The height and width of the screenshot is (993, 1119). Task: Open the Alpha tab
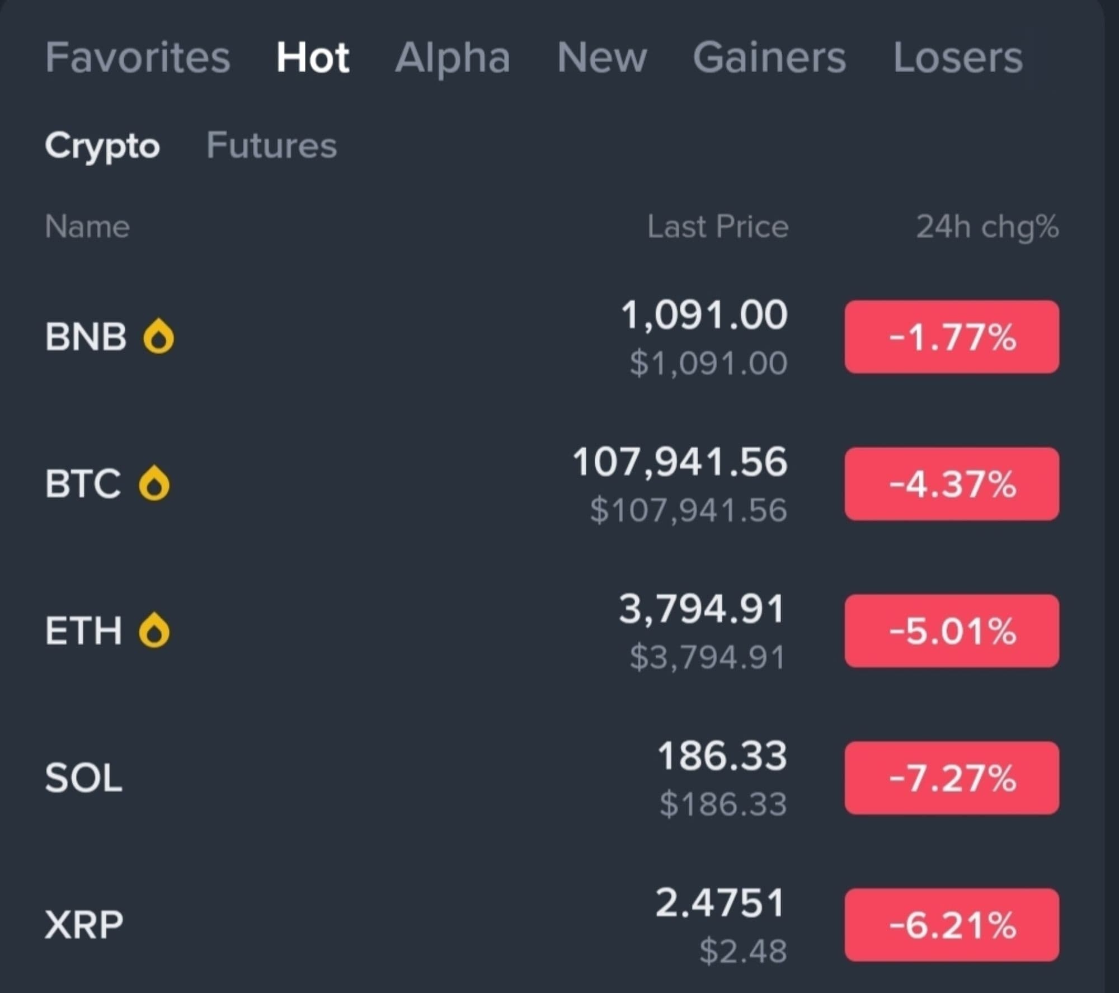pos(453,58)
